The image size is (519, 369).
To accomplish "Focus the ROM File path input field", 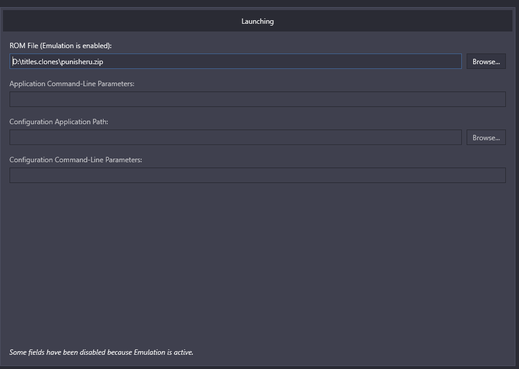I will [235, 61].
